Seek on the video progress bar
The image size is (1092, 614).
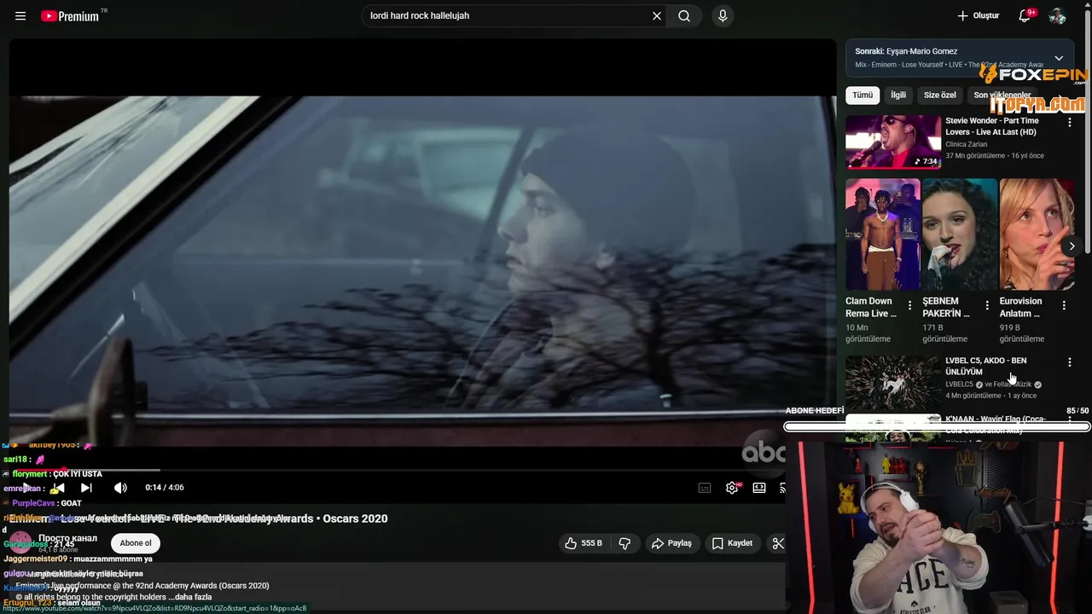click(397, 470)
